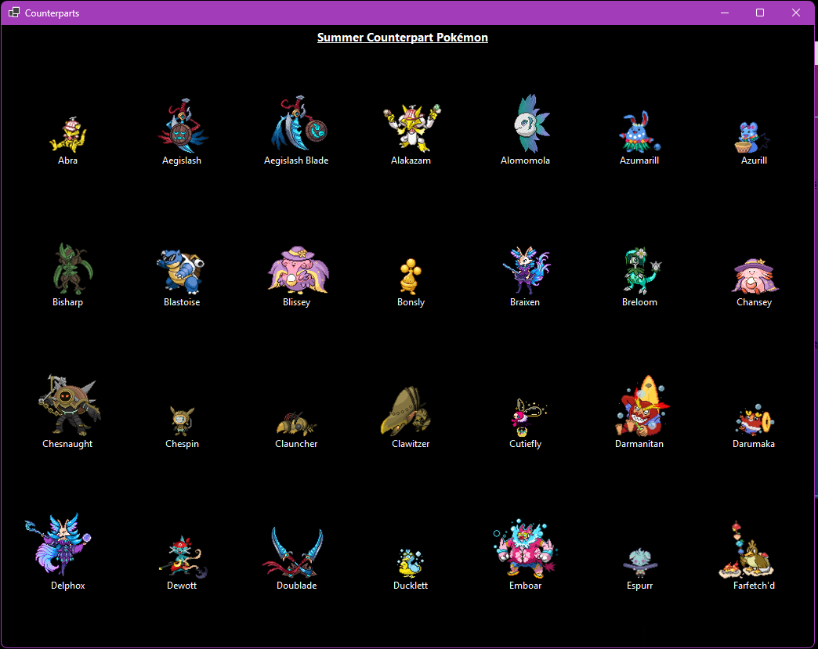This screenshot has height=649, width=818.
Task: Click the Delphox sprite
Action: coord(58,544)
